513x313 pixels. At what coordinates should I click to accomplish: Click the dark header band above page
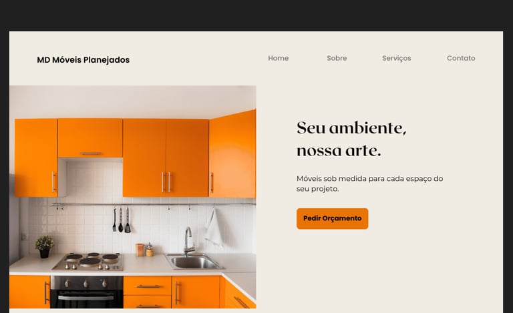click(256, 15)
